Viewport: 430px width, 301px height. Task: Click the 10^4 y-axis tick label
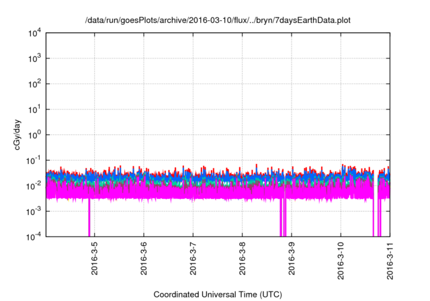click(x=34, y=33)
